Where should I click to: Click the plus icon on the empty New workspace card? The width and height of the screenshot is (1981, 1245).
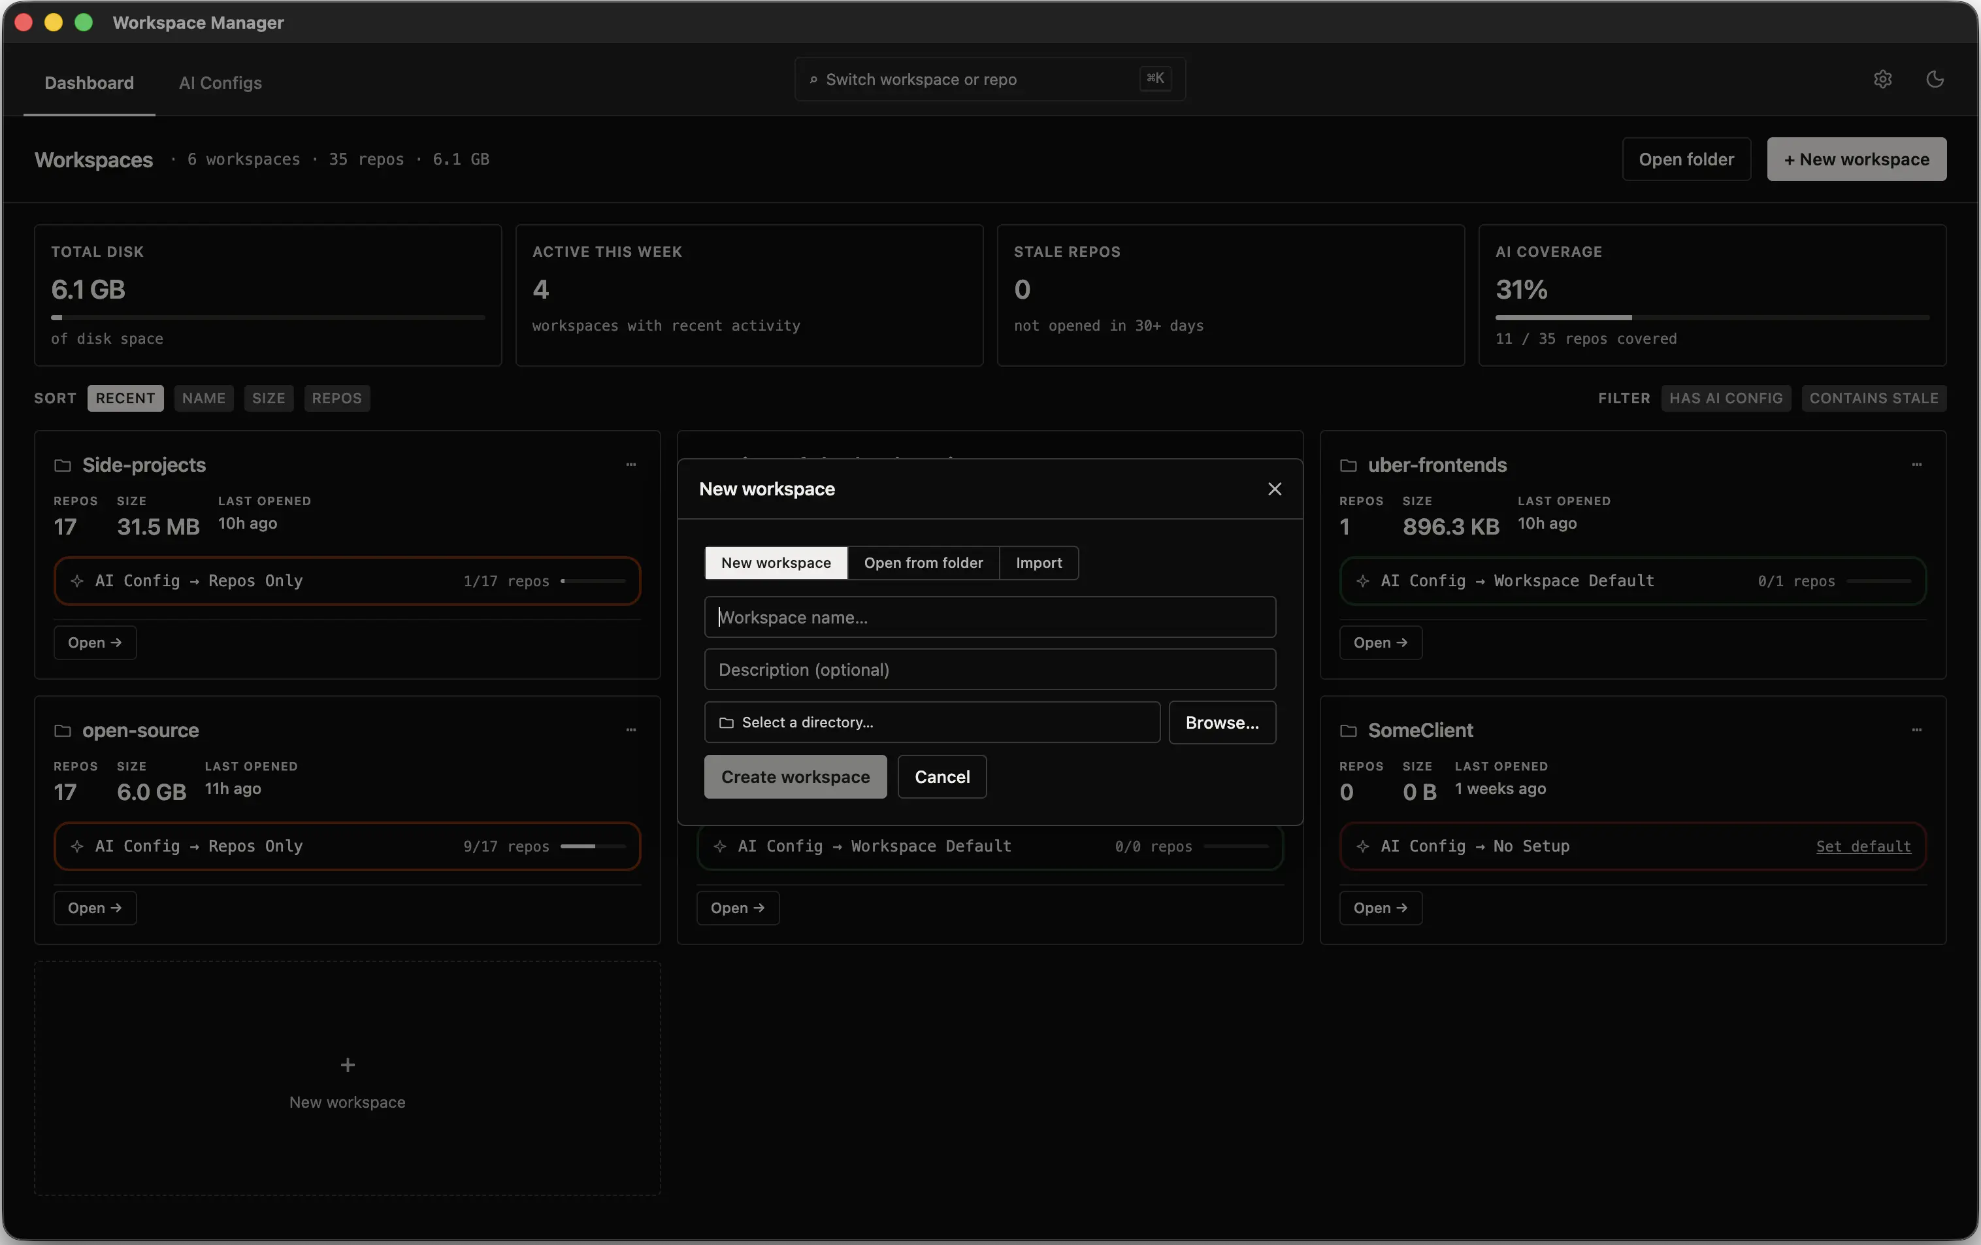pos(348,1065)
